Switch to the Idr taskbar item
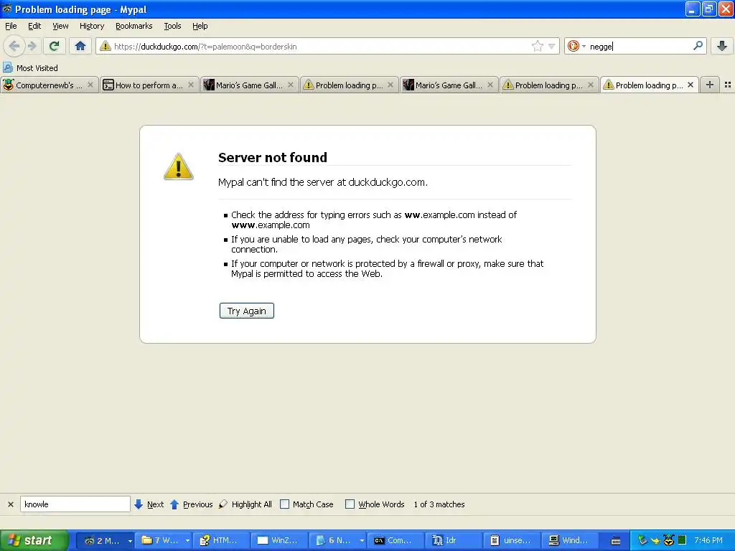735x551 pixels. 454,540
